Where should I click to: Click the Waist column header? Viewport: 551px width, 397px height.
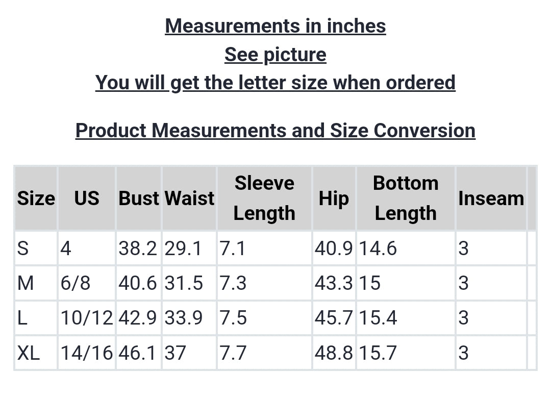(189, 198)
